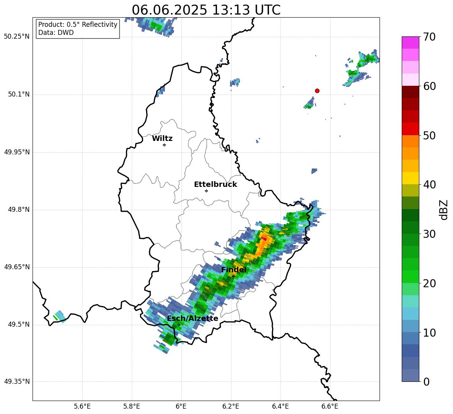Click the 40 colorbar tick value
This screenshot has width=453, height=414.
tap(429, 185)
